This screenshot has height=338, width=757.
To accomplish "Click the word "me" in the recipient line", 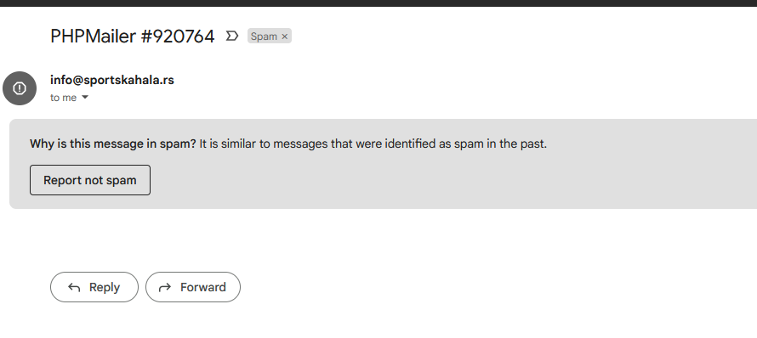I will point(70,98).
